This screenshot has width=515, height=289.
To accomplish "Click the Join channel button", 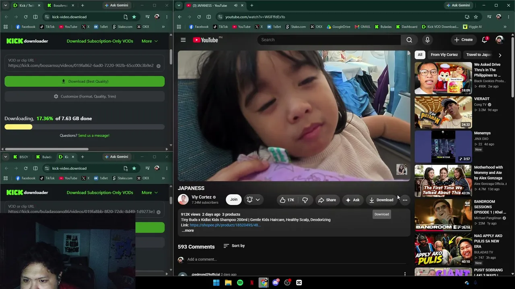I will [x=234, y=200].
